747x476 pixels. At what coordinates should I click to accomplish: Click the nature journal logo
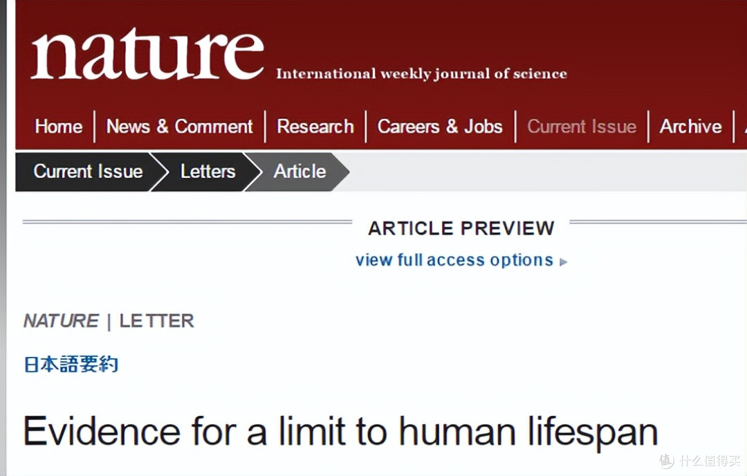tap(147, 54)
